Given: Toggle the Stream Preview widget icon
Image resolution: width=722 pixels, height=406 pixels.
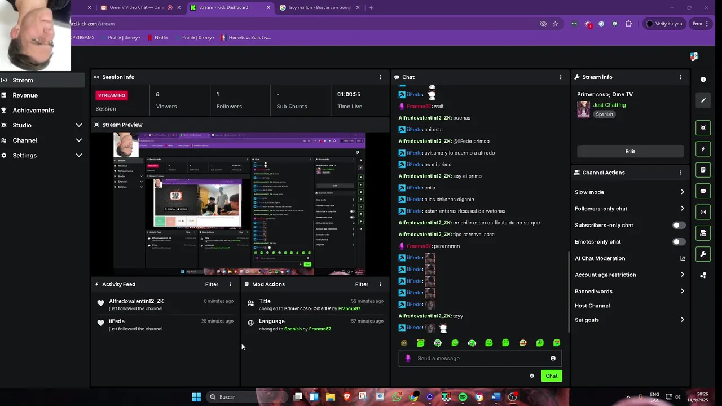Looking at the screenshot, I should pyautogui.click(x=703, y=128).
